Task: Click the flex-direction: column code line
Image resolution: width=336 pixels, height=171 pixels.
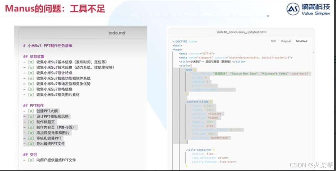Action: 211,158
